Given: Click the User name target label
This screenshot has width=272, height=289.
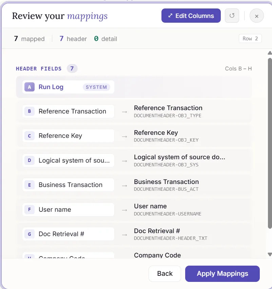Looking at the screenshot, I should (x=150, y=206).
